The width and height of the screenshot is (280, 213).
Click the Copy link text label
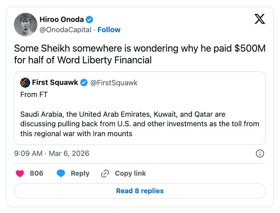130,173
